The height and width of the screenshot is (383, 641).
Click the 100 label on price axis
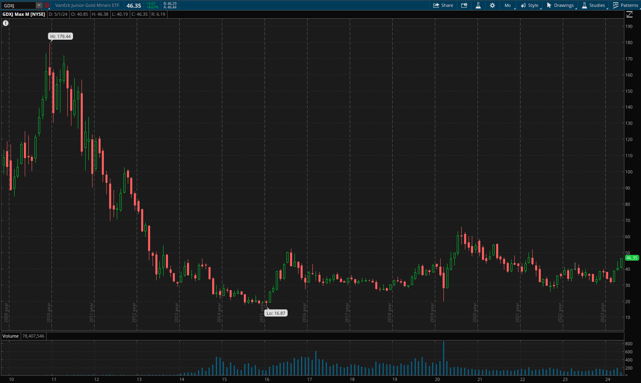point(629,172)
